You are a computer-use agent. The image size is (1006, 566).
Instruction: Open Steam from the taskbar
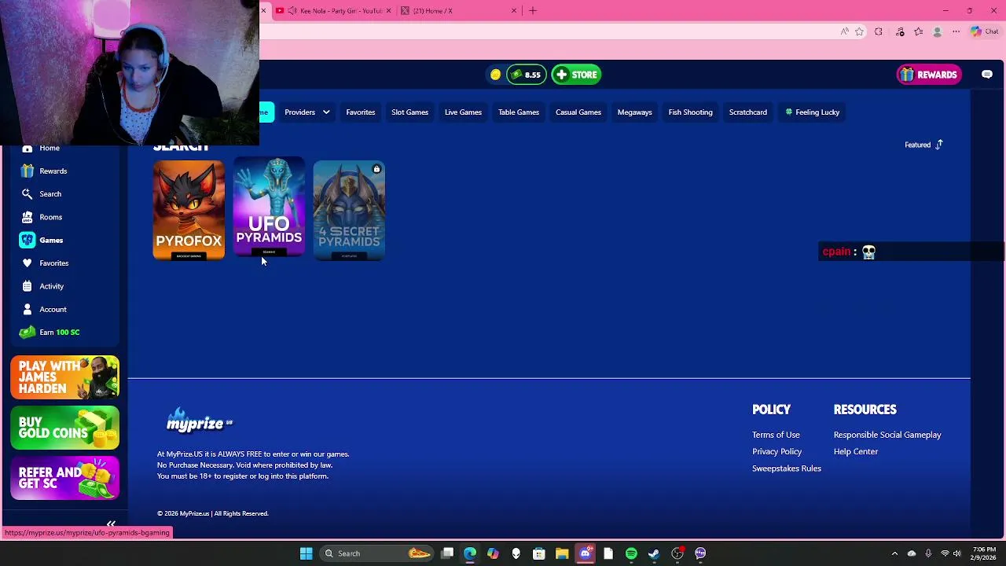(654, 553)
